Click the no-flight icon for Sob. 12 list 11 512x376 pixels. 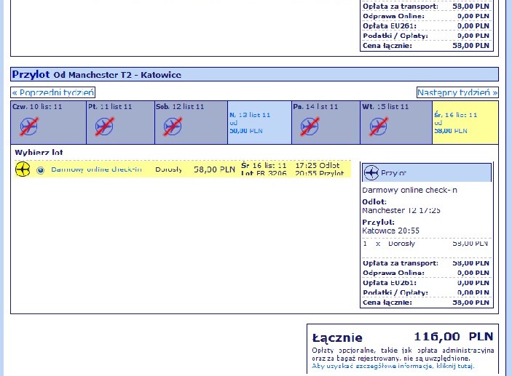tap(173, 127)
